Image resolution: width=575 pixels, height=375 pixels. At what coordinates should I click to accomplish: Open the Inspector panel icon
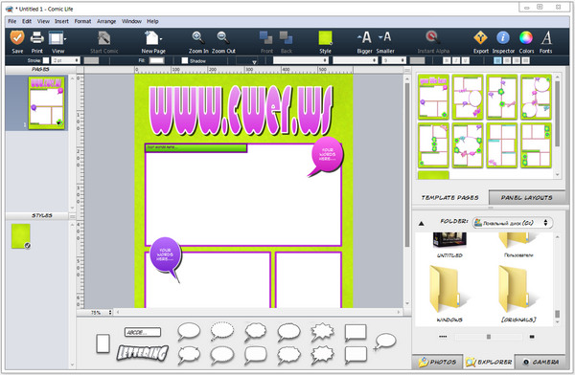coord(503,37)
